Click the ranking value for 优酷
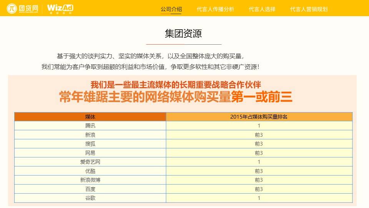 click(x=259, y=171)
